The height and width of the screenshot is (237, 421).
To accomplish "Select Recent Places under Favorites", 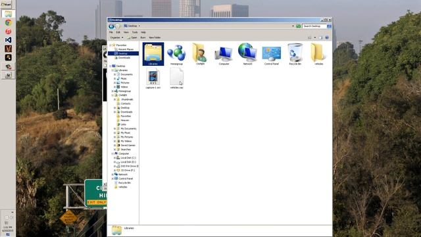I will 124,49.
